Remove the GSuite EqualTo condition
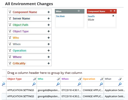The height and width of the screenshot is (100, 128). [113, 16]
